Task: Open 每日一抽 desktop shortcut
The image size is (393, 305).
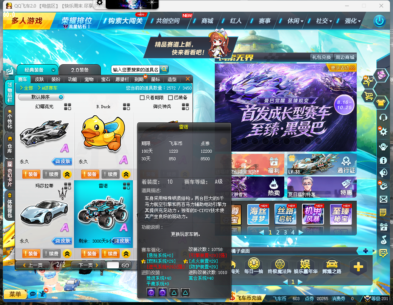Action: (254, 266)
